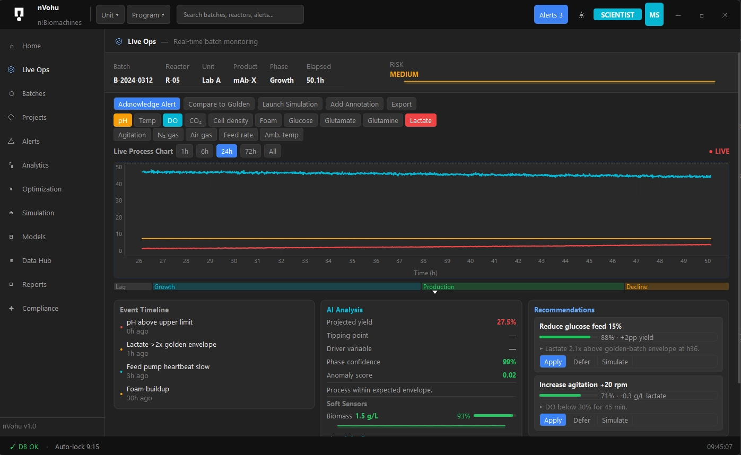Click the Acknowledge Alert button

click(147, 104)
